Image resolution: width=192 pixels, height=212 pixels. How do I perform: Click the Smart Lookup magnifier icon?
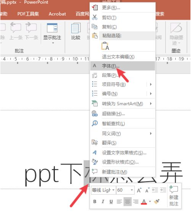click(x=95, y=123)
